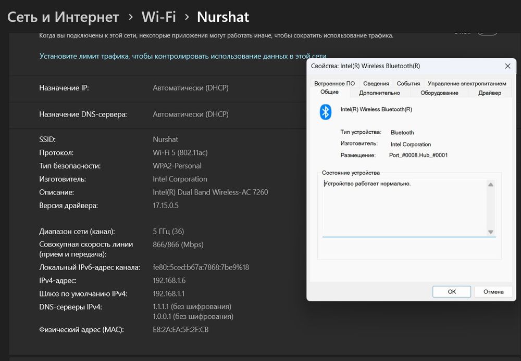This screenshot has width=521, height=361.
Task: Click Intel(R) Dual Band Wireless-AC 7260 description
Action: pos(210,192)
